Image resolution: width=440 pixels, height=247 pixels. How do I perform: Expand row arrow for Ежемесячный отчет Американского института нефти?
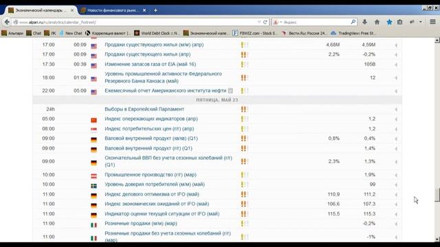coord(396,91)
